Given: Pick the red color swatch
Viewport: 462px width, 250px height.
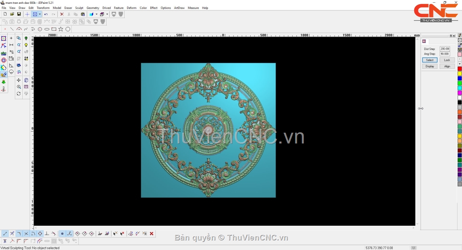Looking at the screenshot, I should click(459, 69).
